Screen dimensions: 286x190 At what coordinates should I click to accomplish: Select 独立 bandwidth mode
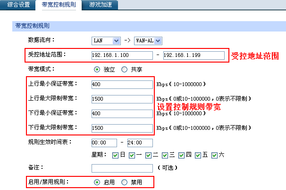(97, 70)
